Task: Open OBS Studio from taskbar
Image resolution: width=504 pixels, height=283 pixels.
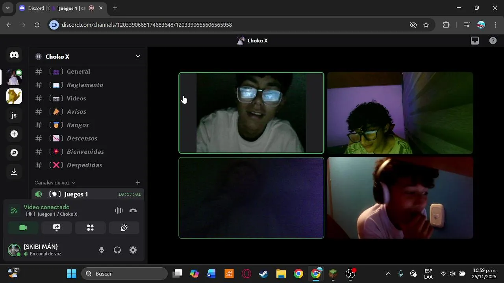Action: click(x=350, y=274)
